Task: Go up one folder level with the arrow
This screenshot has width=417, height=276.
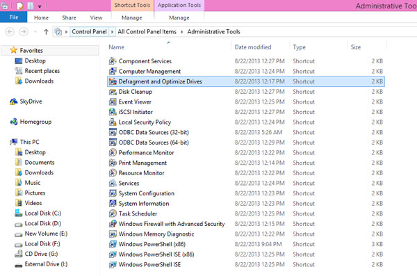Action: (46, 32)
